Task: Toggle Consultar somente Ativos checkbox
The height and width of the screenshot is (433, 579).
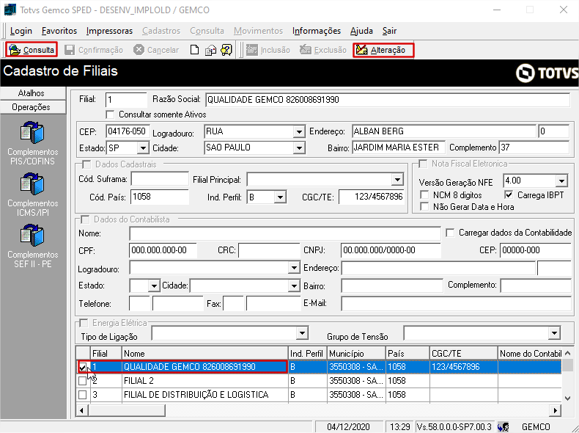Action: pos(110,114)
